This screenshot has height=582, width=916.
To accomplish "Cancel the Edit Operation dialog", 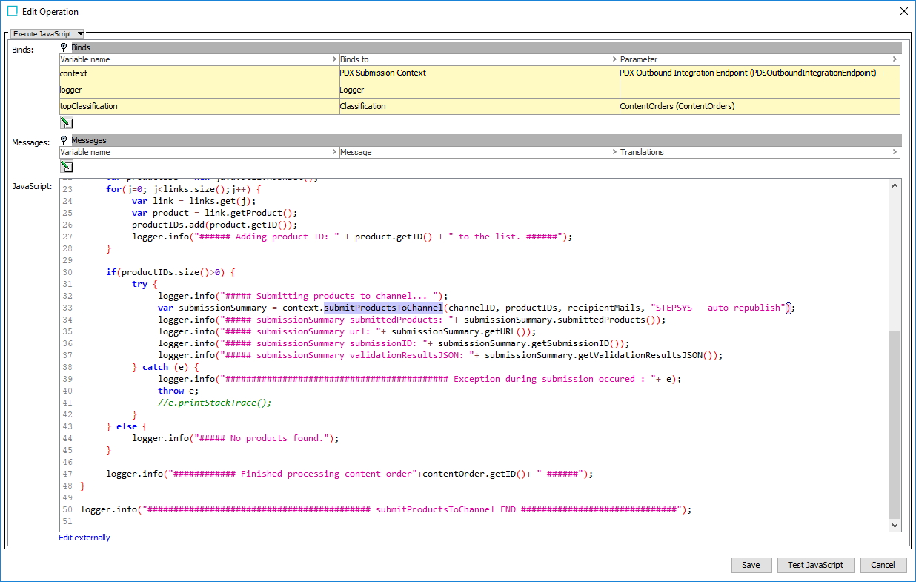I will (883, 565).
